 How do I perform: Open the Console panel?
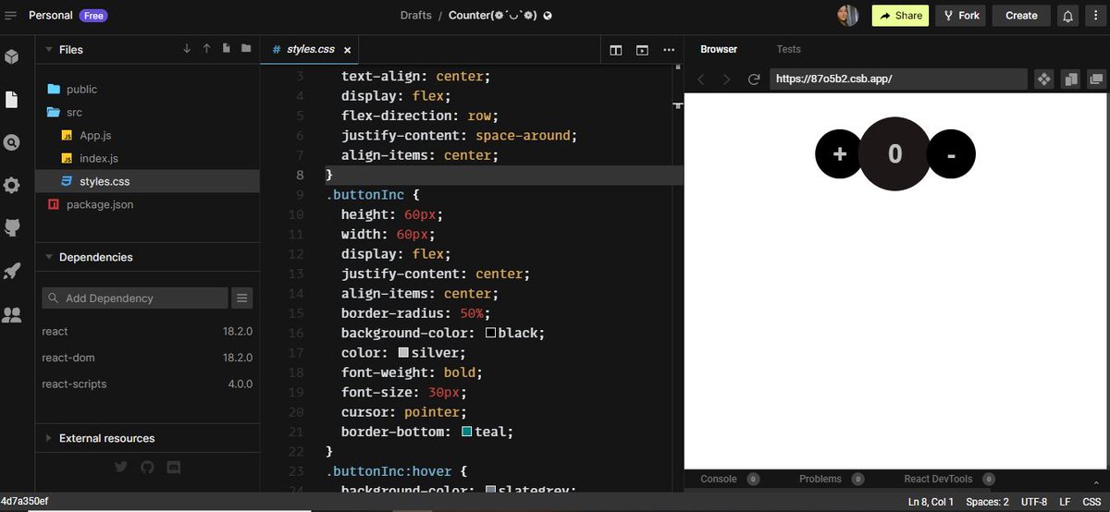point(719,479)
